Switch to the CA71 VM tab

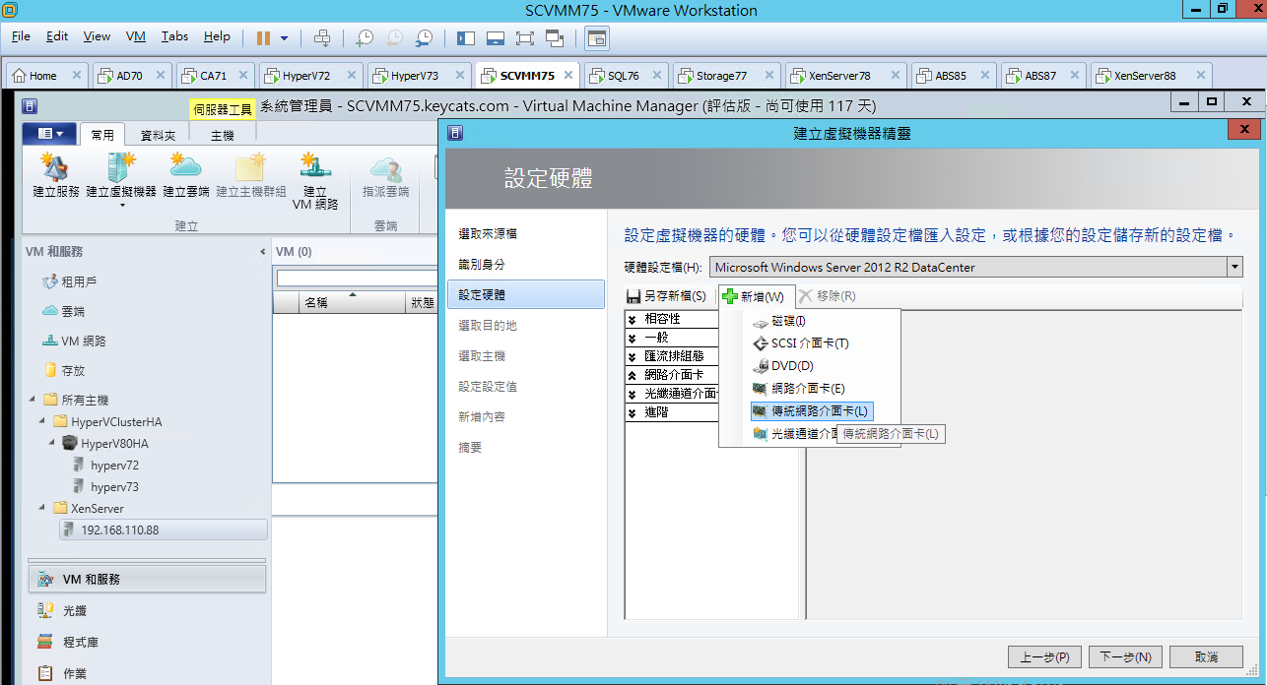click(x=213, y=76)
